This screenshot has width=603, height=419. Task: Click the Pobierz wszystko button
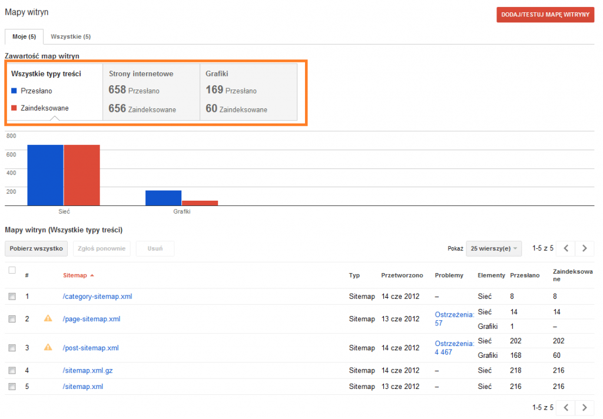click(x=37, y=248)
